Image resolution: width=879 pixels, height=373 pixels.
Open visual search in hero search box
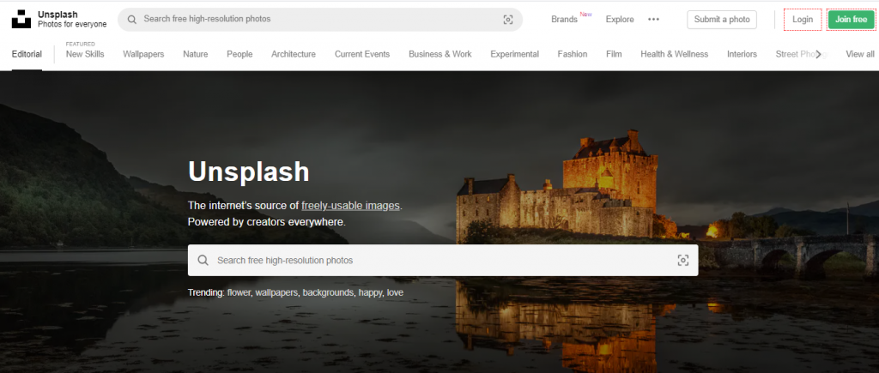(x=683, y=261)
